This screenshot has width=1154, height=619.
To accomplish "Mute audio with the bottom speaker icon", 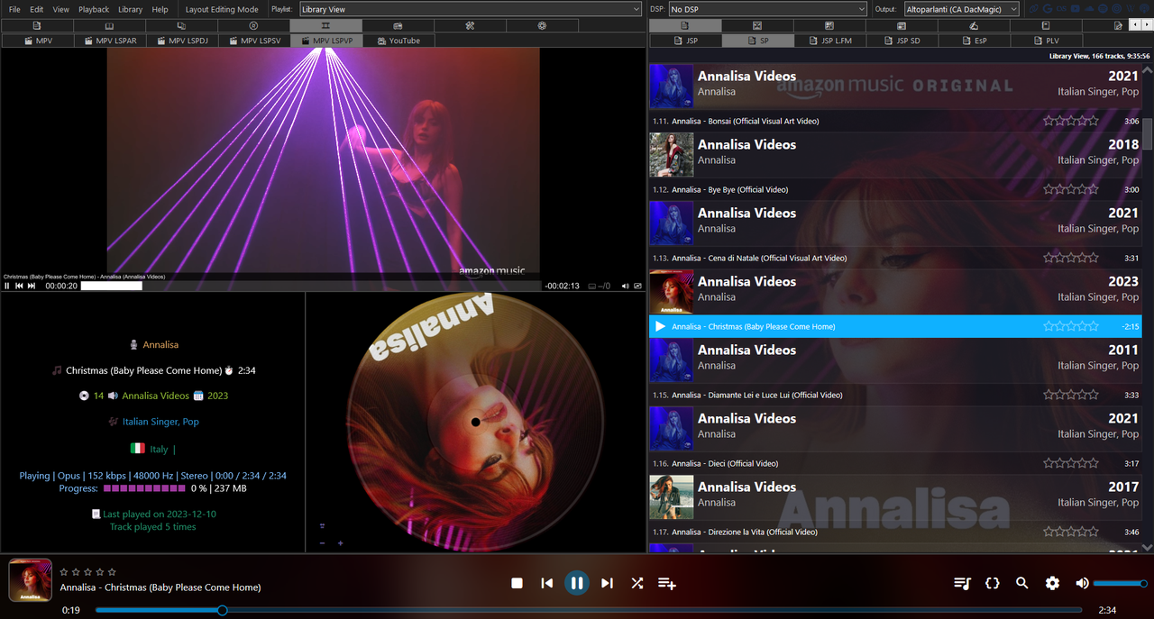I will [1082, 583].
